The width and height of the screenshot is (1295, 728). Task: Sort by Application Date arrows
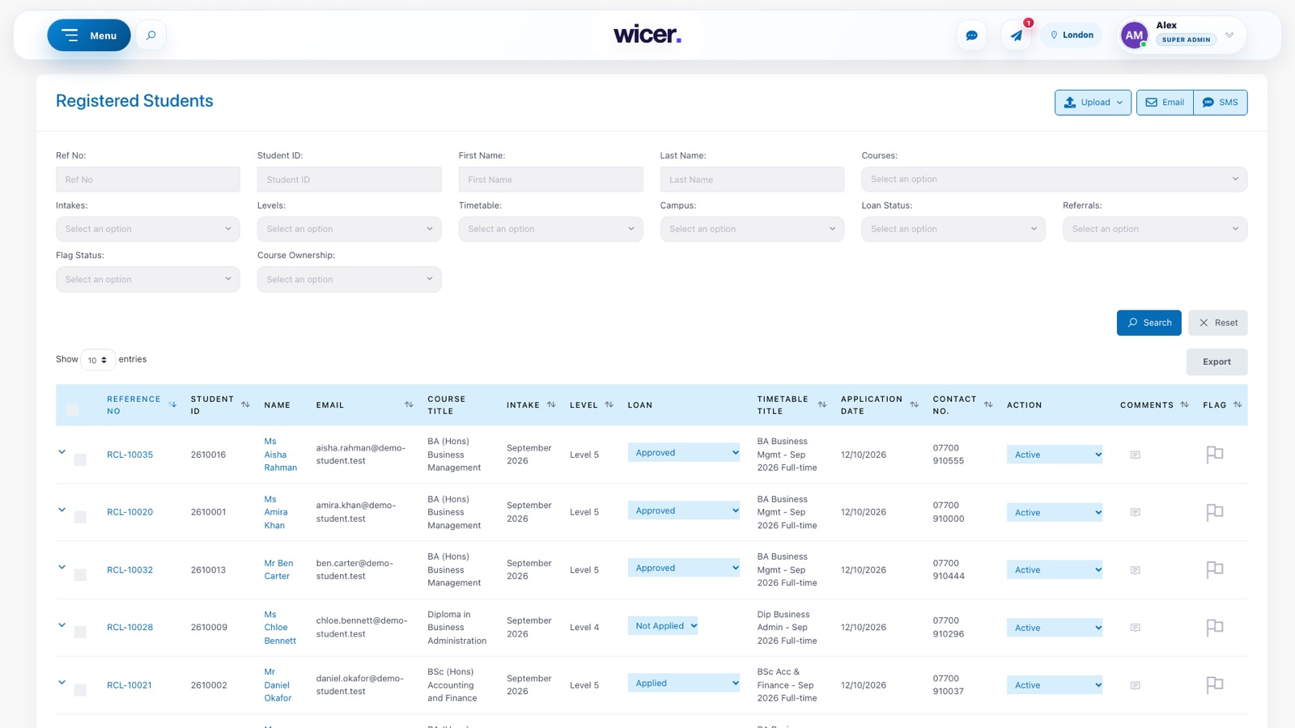[x=914, y=404]
